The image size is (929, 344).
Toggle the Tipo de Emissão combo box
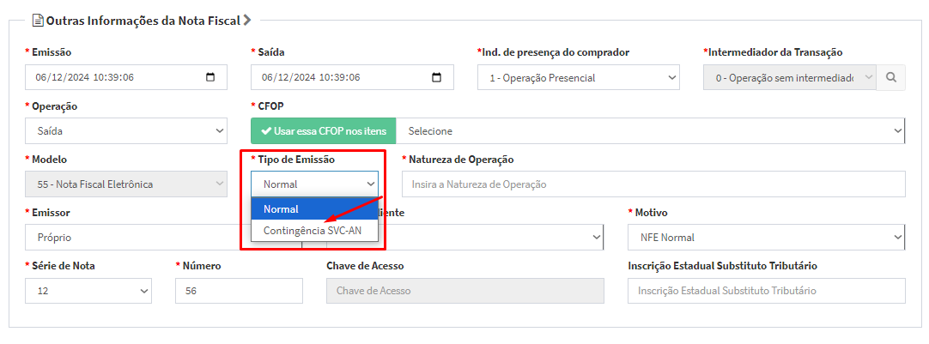click(314, 184)
